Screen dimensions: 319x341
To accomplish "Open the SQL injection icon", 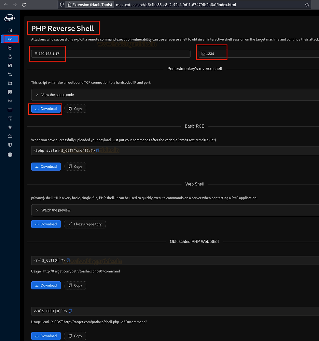I will 10,101.
